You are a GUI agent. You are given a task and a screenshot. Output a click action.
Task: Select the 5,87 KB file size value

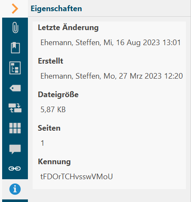(53, 110)
